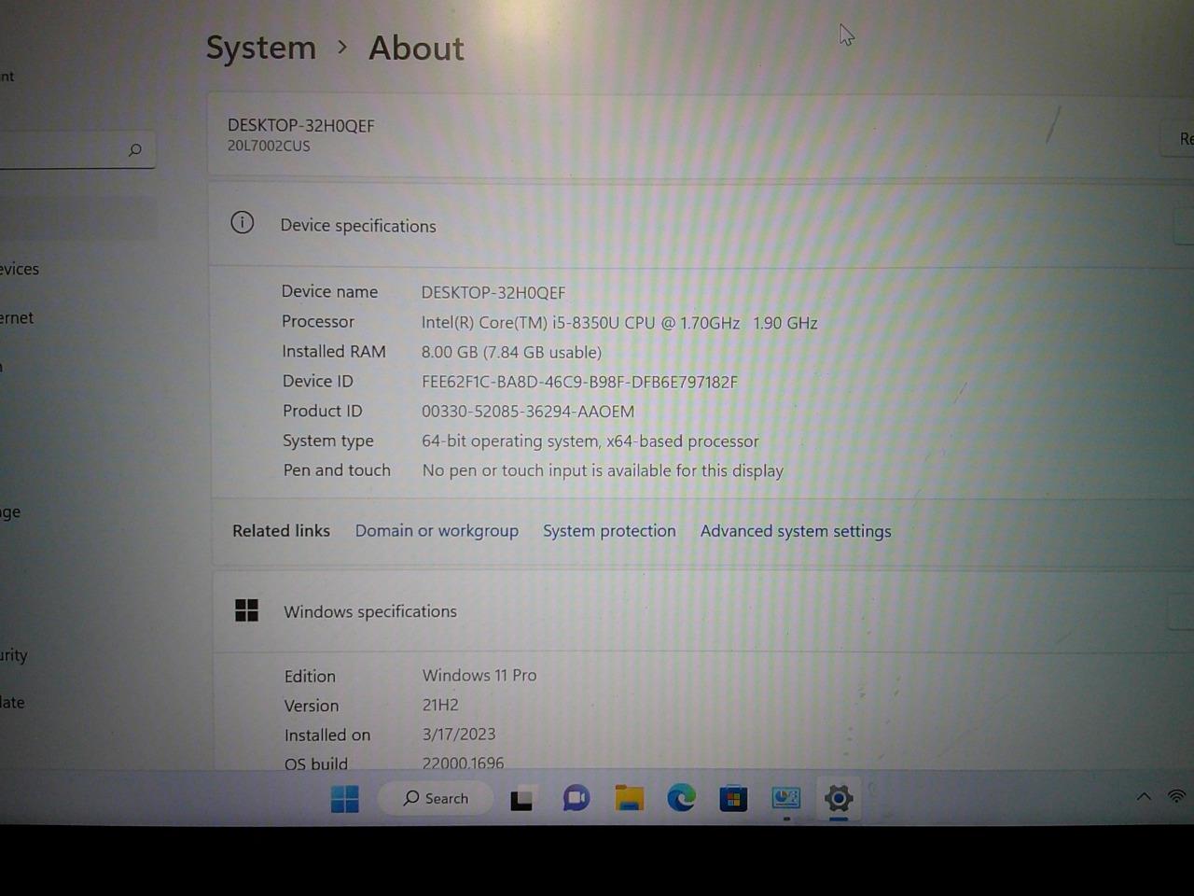Click the DESKTOP-32H0QEF heading in the top card

click(x=301, y=126)
